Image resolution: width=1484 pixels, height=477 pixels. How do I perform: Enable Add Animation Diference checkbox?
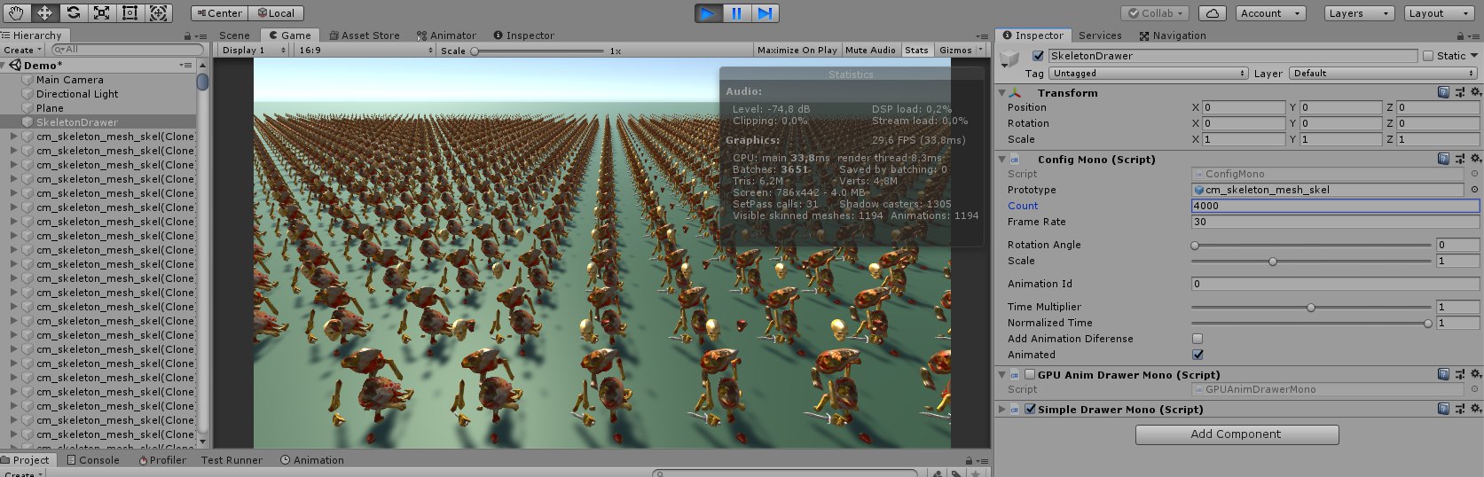click(x=1197, y=339)
